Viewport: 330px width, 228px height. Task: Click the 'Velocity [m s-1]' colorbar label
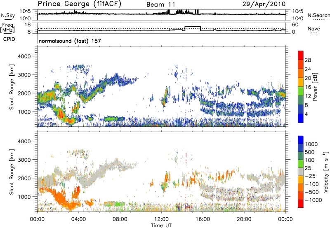[326, 172]
